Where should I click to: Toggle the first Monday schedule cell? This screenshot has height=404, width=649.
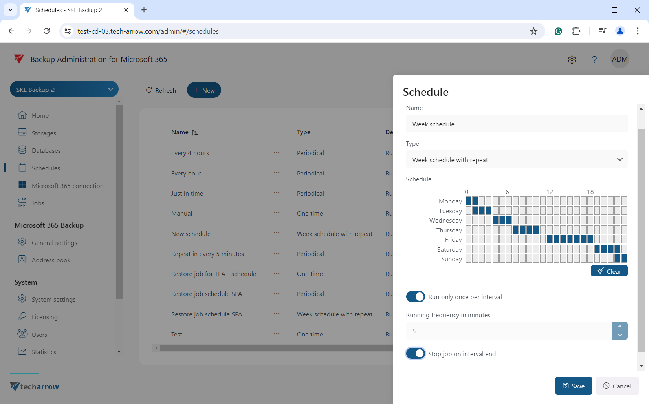pos(468,201)
